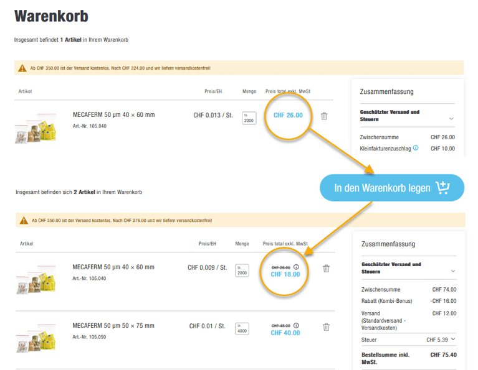Click the cart icon on the blue button
The height and width of the screenshot is (370, 478).
pos(442,188)
